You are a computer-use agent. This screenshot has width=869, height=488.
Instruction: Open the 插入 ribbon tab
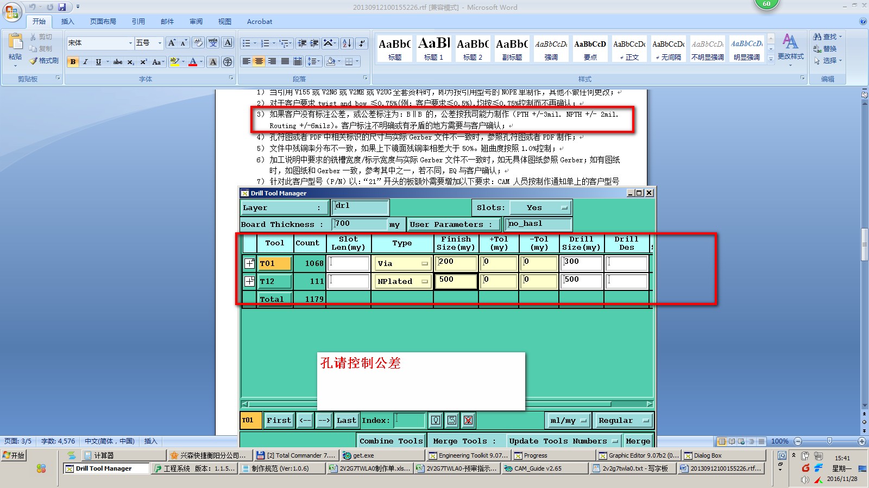click(67, 22)
